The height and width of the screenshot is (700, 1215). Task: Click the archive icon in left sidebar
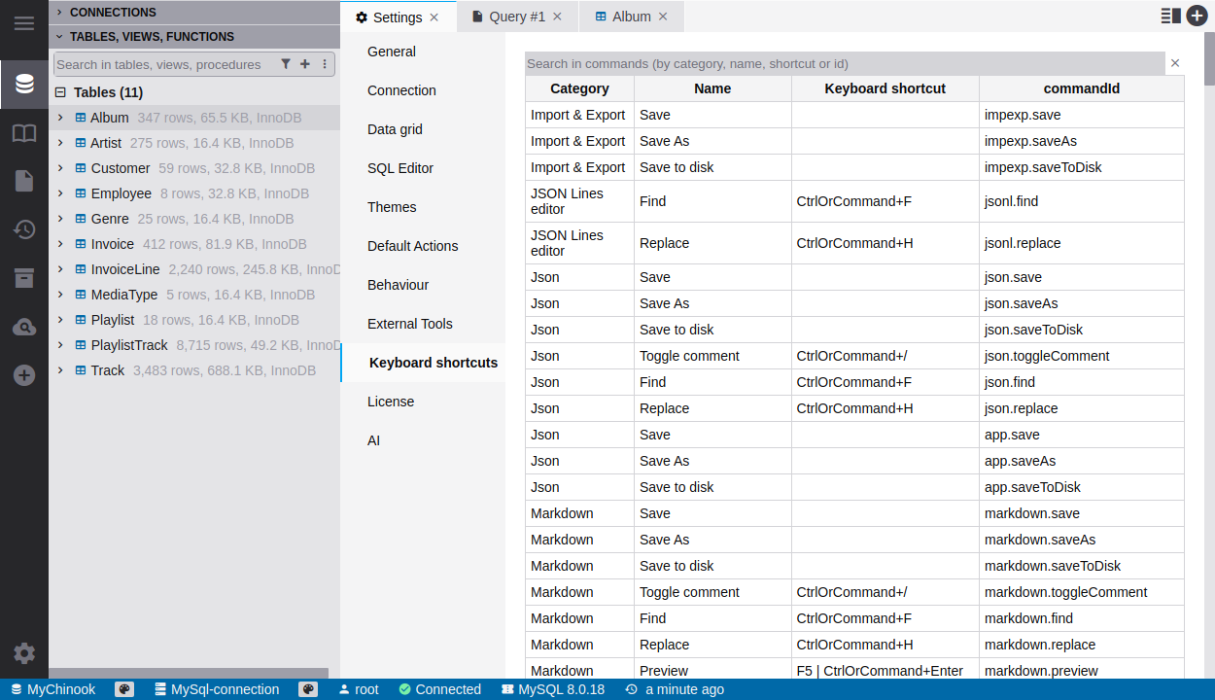24,278
